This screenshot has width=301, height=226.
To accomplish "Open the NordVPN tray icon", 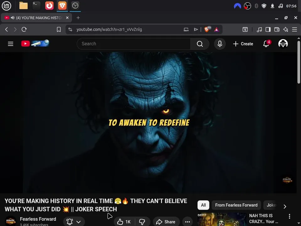I will (237, 6).
